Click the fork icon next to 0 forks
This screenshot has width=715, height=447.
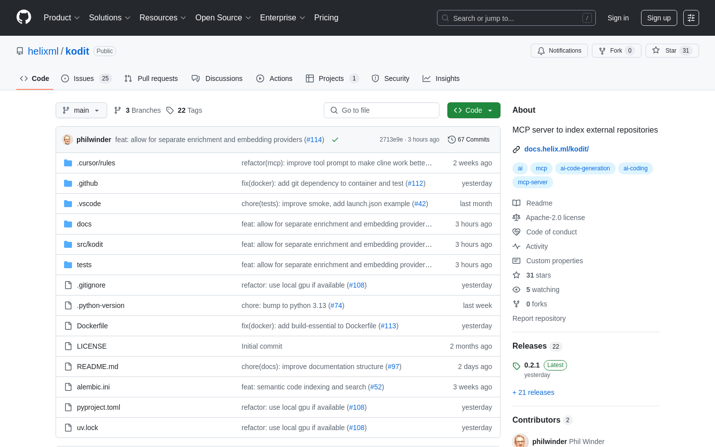click(x=516, y=304)
